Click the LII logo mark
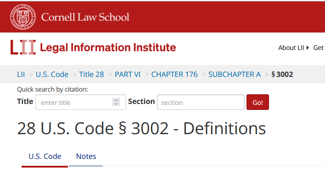The width and height of the screenshot is (325, 174). pyautogui.click(x=23, y=47)
